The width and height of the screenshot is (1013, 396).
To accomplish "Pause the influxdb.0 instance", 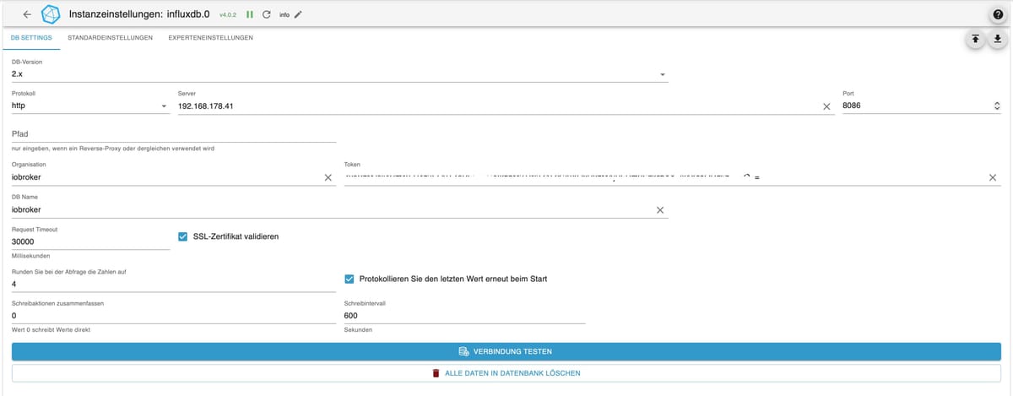I will (250, 14).
